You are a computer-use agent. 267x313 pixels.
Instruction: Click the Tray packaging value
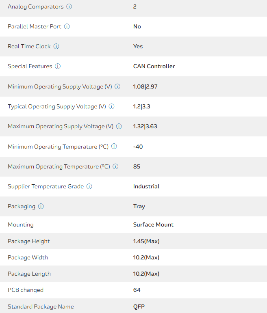139,206
